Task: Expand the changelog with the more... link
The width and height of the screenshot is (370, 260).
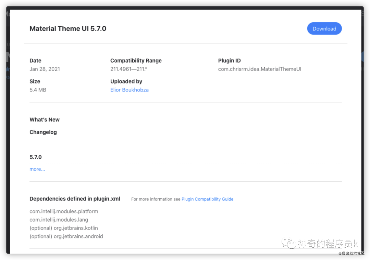Action: tap(37, 169)
